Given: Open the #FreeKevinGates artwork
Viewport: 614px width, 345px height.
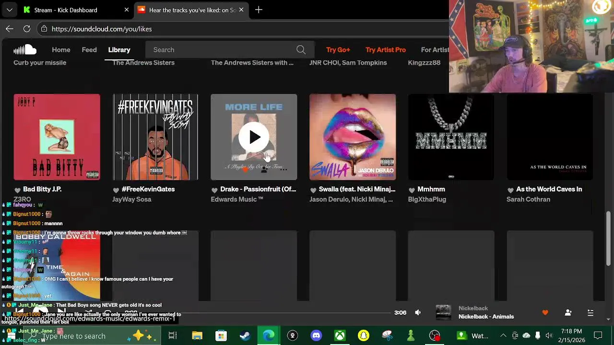Looking at the screenshot, I should pyautogui.click(x=155, y=137).
